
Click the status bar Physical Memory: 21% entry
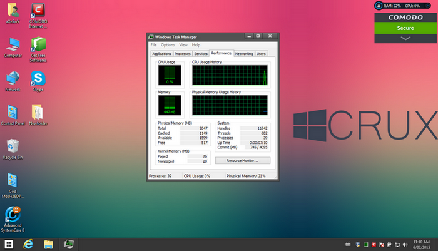click(x=246, y=176)
